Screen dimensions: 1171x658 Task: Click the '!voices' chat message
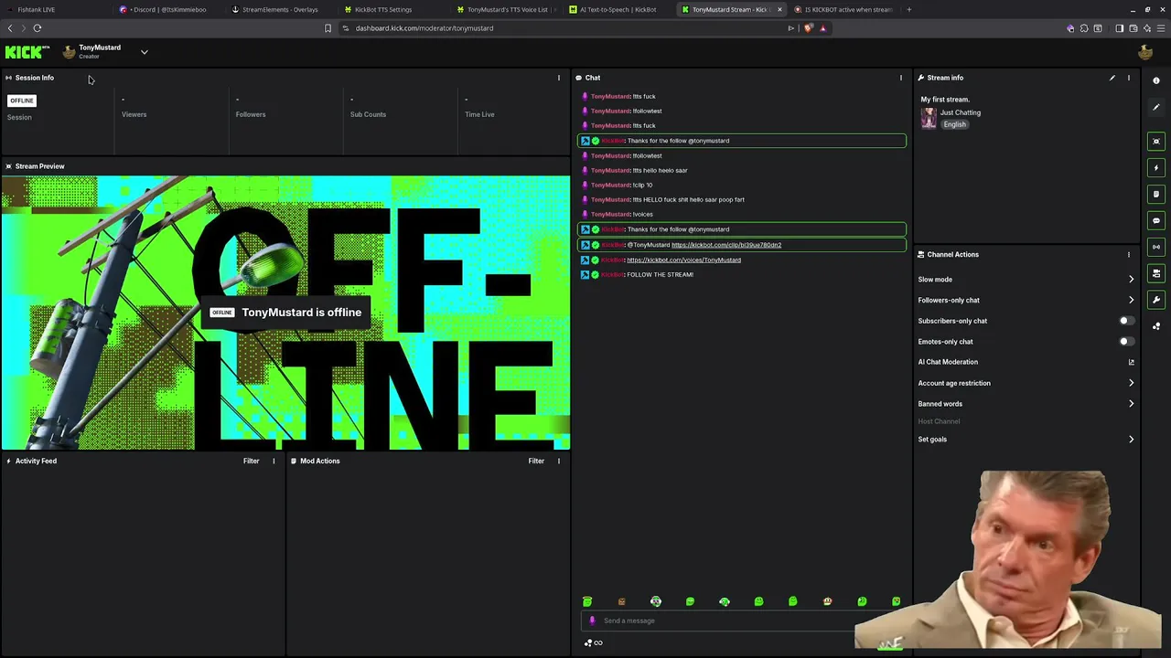tap(642, 214)
